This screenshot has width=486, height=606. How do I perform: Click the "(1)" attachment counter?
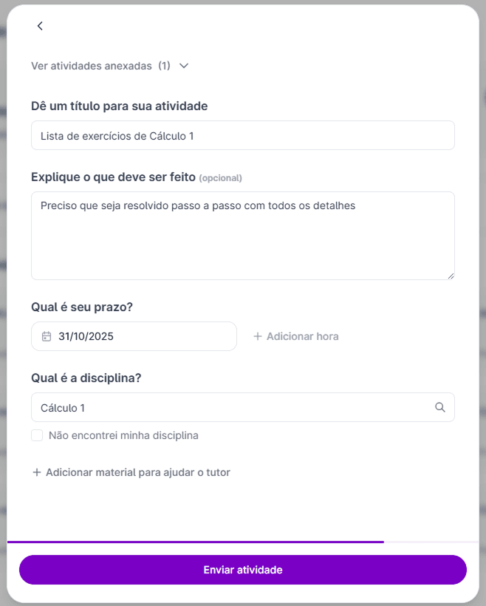pyautogui.click(x=164, y=66)
